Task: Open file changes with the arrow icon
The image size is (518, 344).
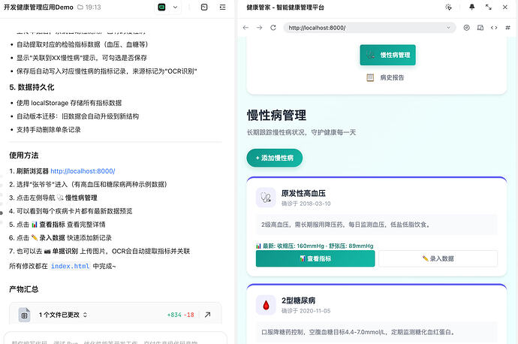Action: 207,315
